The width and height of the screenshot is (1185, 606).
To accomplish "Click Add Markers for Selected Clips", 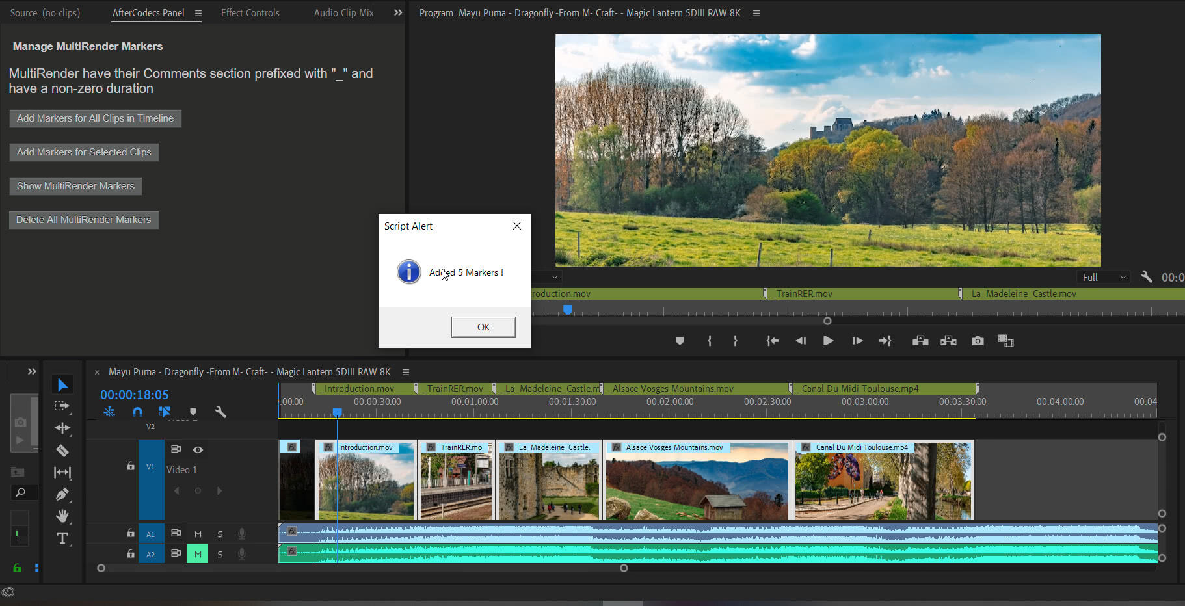I will [x=84, y=151].
